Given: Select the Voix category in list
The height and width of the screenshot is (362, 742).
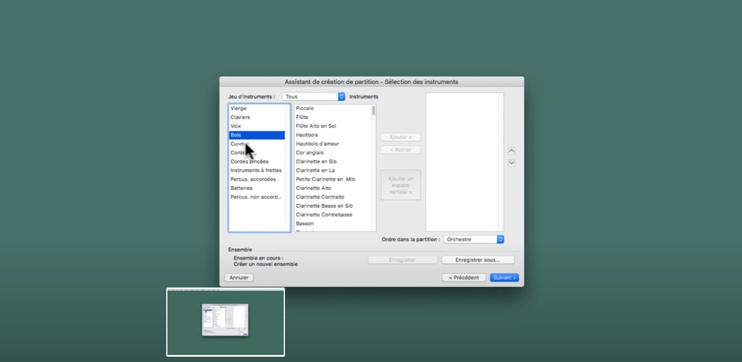Looking at the screenshot, I should pos(236,126).
